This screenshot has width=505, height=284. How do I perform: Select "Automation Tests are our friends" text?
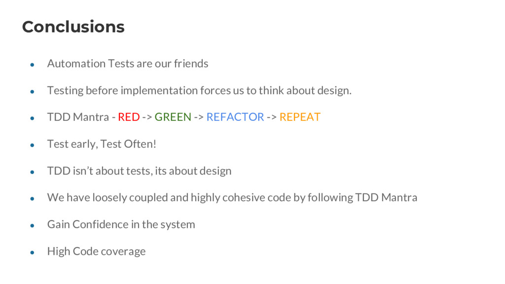tap(127, 64)
